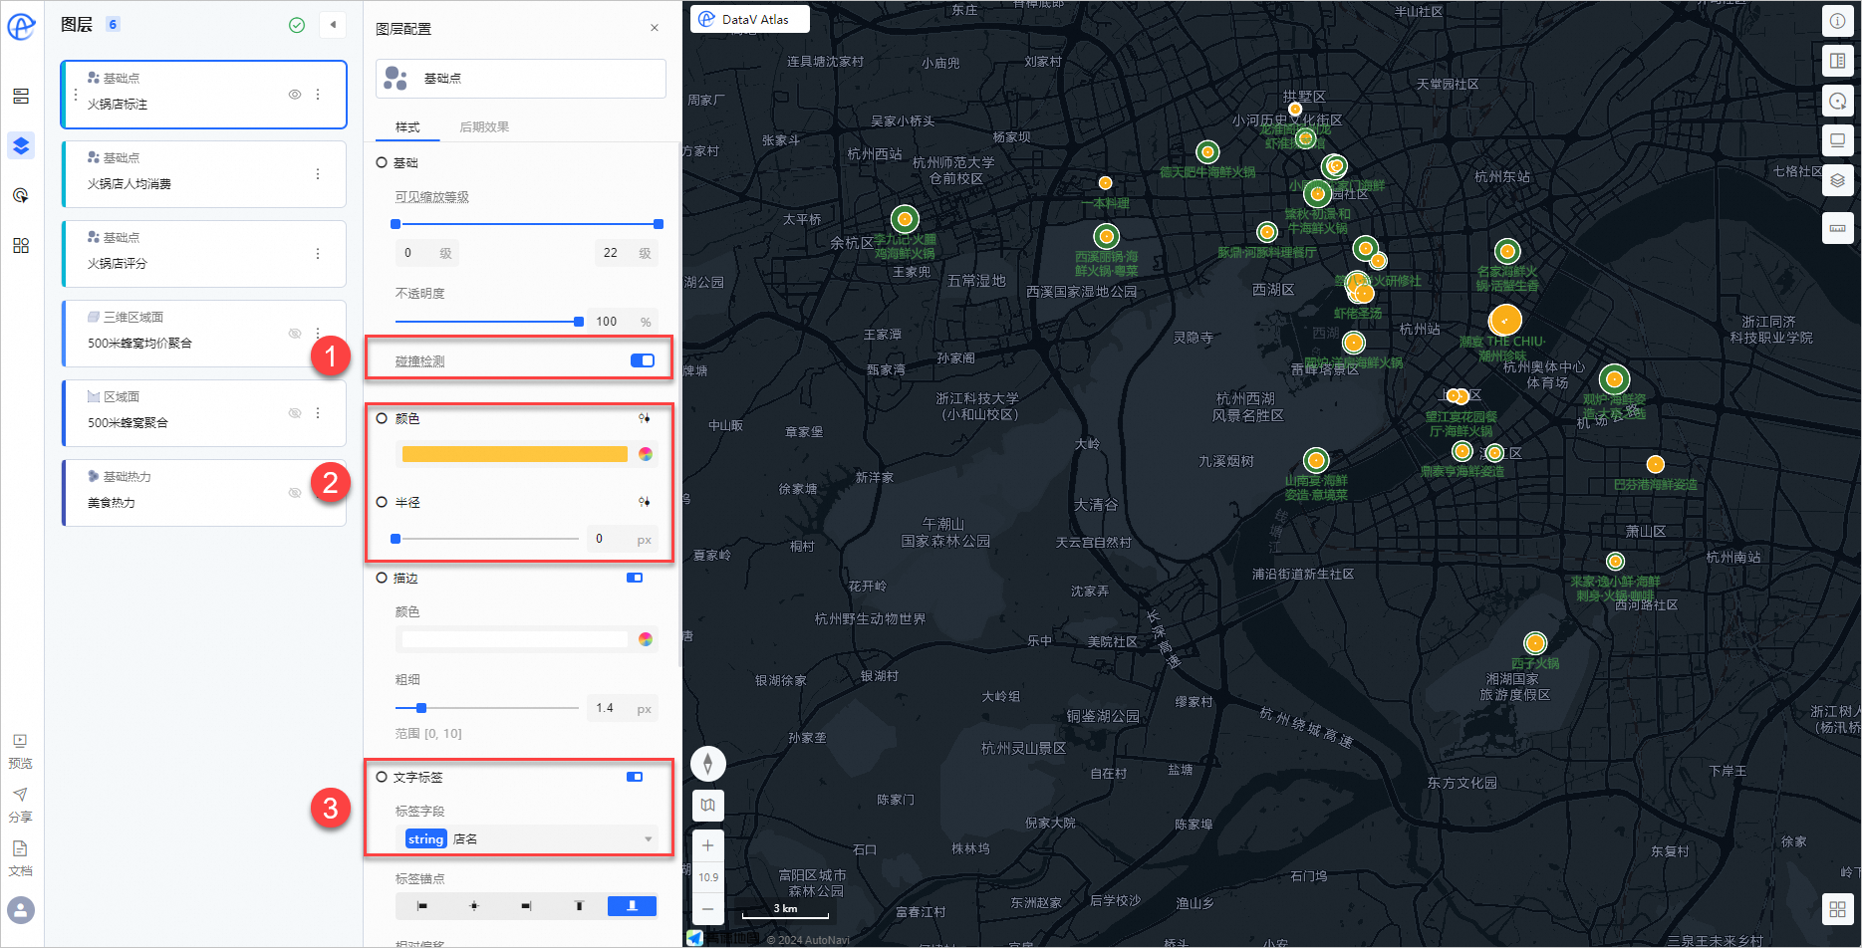Toggle the 碰撞检测 collision detection switch

click(x=643, y=360)
